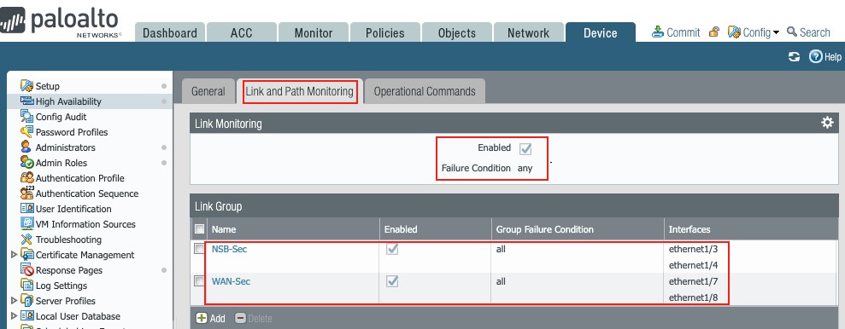Open the WAN-Sec link group
This screenshot has width=845, height=329.
pyautogui.click(x=232, y=281)
